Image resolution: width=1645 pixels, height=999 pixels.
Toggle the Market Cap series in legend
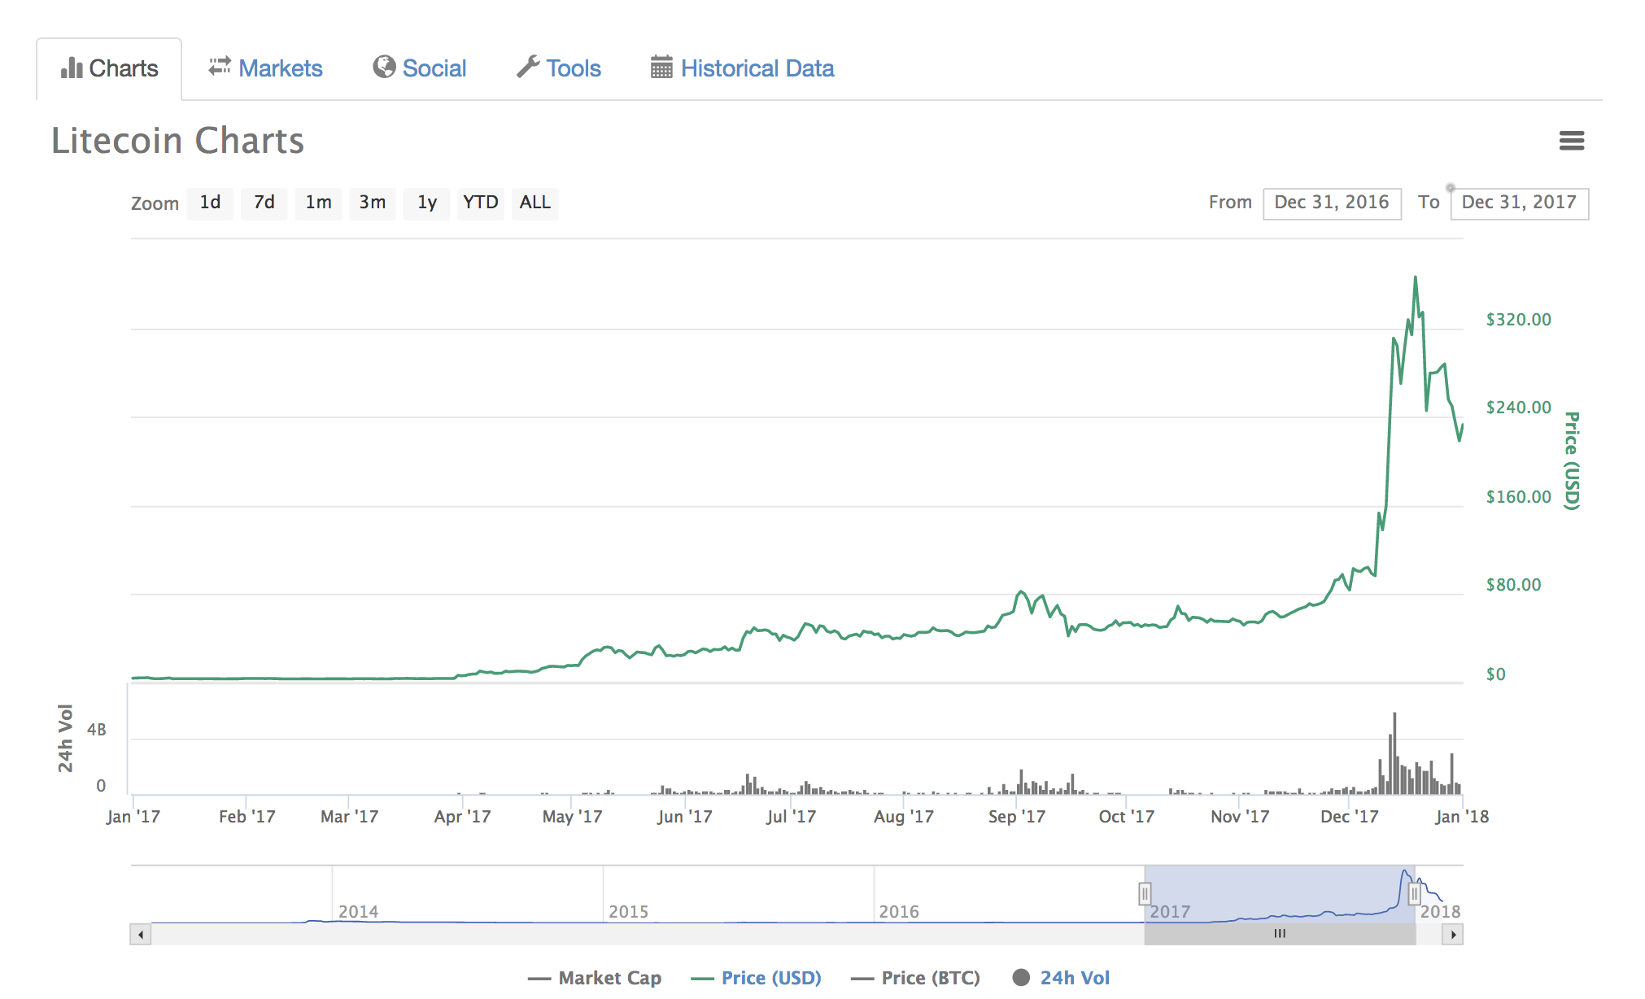click(x=594, y=978)
